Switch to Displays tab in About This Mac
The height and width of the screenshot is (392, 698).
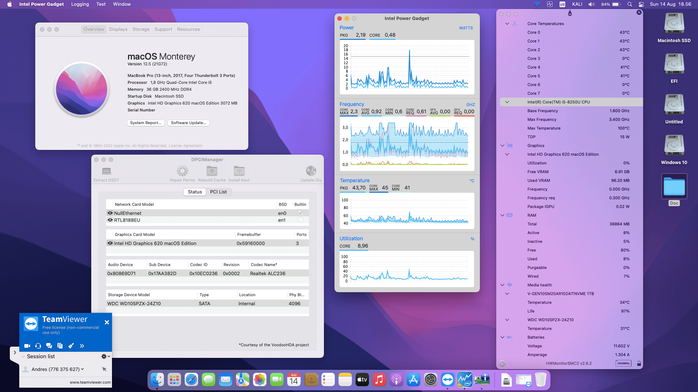coord(118,29)
